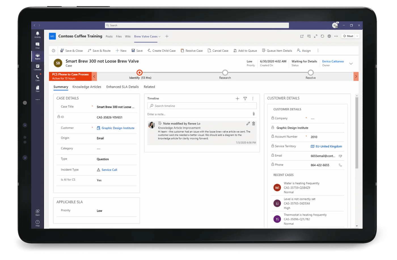Save the case with Save command
Screen dimensions: 397x260
click(x=137, y=51)
